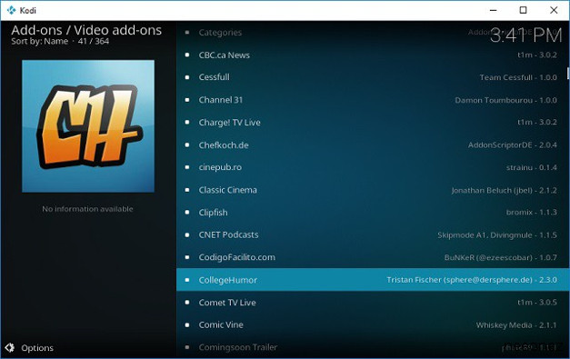This screenshot has width=570, height=359.
Task: Click Damon Toumbourou - 1.0.0 text
Action: tap(505, 100)
